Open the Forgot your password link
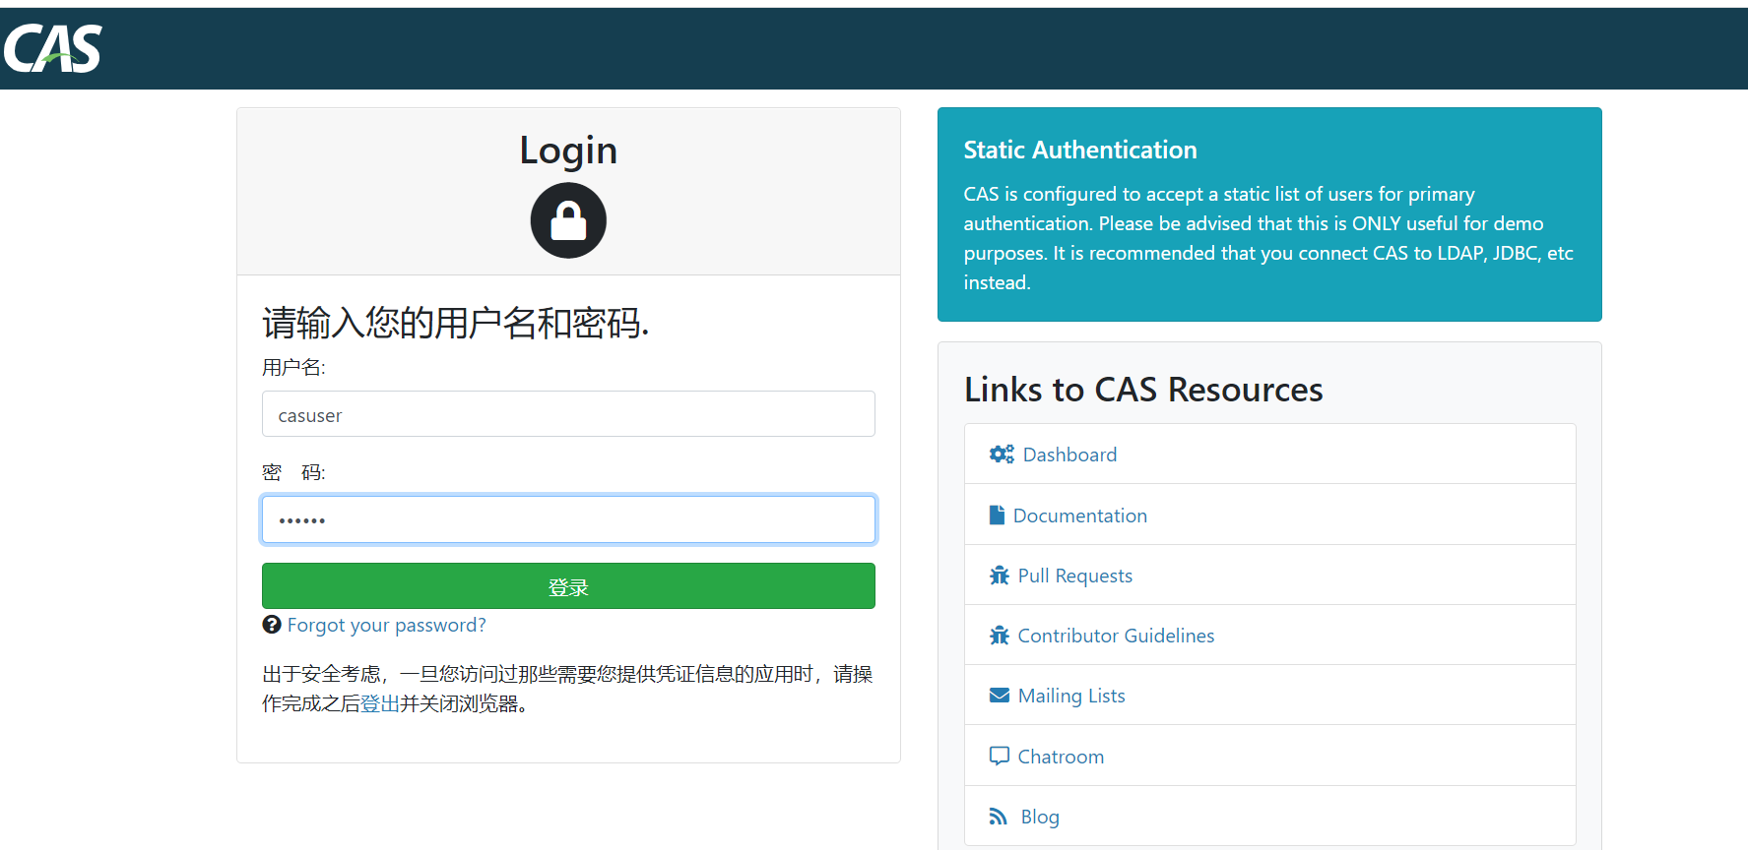This screenshot has width=1748, height=850. tap(387, 626)
